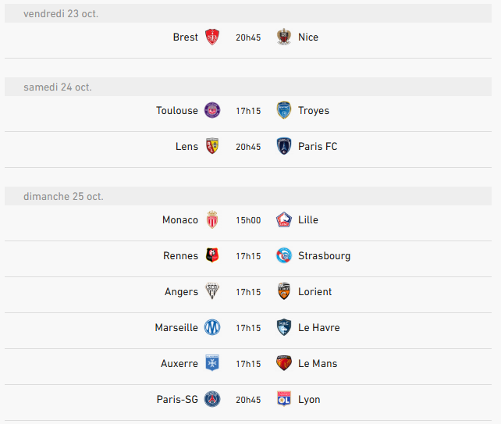Viewport: 501px width, 424px height.
Task: Click the Lille club logo
Action: (x=284, y=219)
